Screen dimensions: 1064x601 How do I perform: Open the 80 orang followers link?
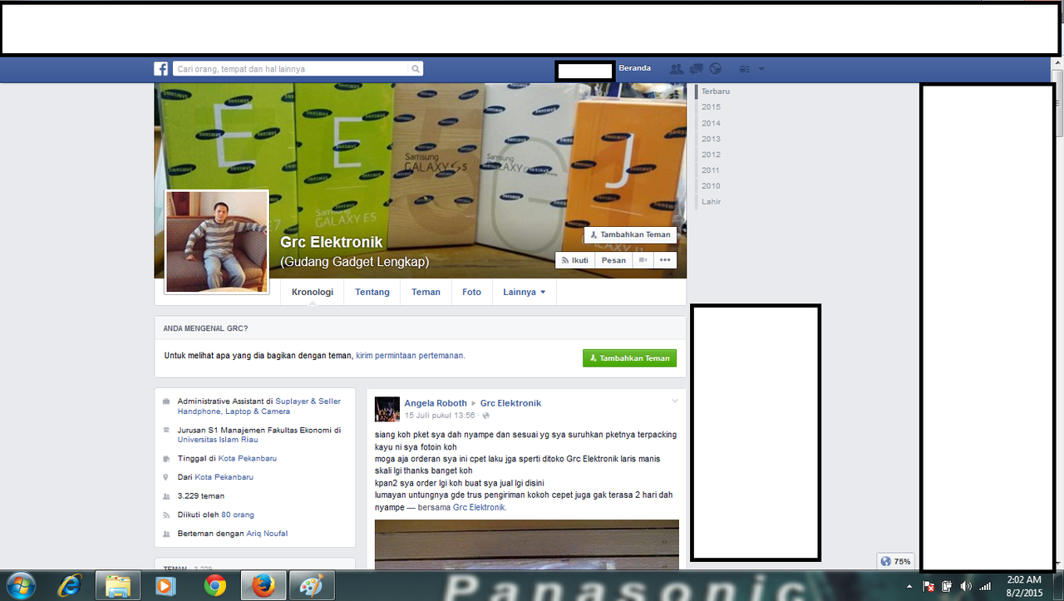point(238,515)
